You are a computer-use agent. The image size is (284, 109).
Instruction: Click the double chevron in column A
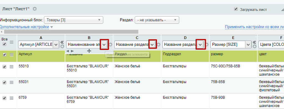[x=62, y=42]
